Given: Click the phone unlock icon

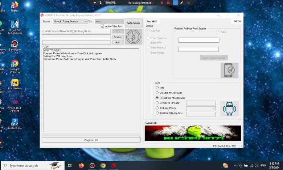Looking at the screenshot, I should [229, 70].
